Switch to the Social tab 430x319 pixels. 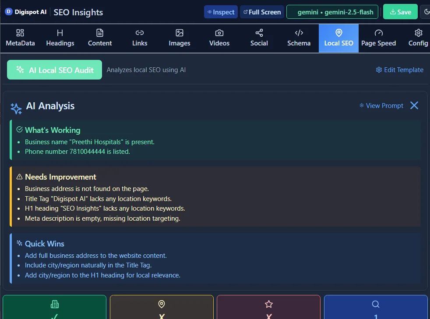point(259,38)
